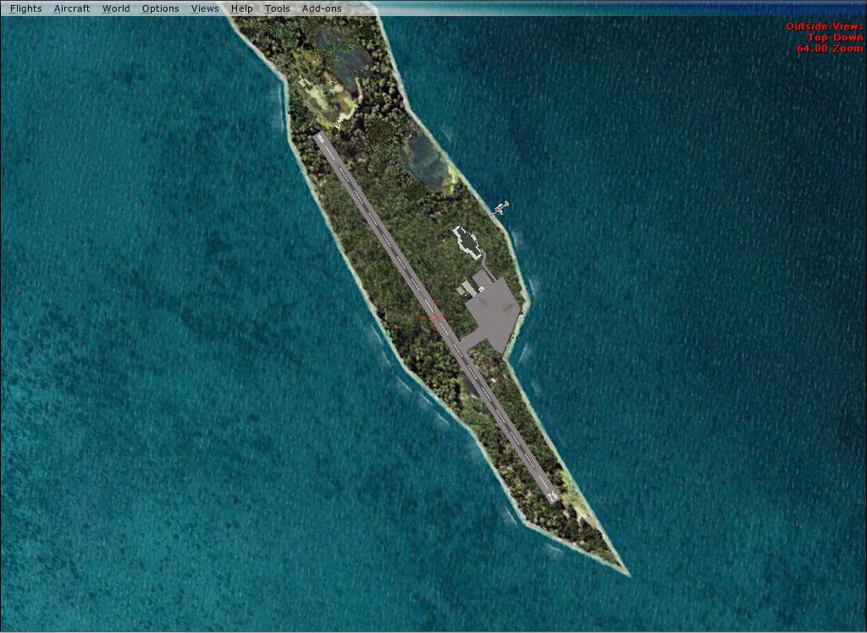This screenshot has height=633, width=867.
Task: Open the Views menu
Action: click(205, 8)
